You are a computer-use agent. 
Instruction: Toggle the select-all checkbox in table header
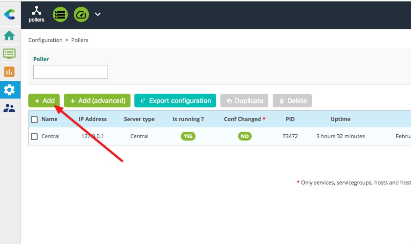(34, 120)
